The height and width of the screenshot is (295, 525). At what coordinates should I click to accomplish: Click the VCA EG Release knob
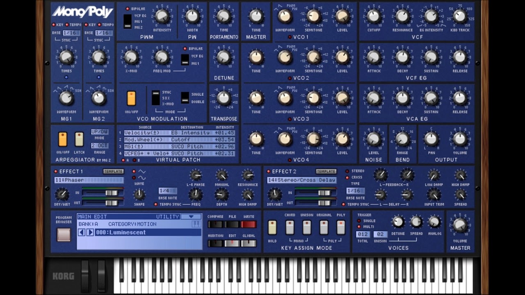tap(460, 98)
